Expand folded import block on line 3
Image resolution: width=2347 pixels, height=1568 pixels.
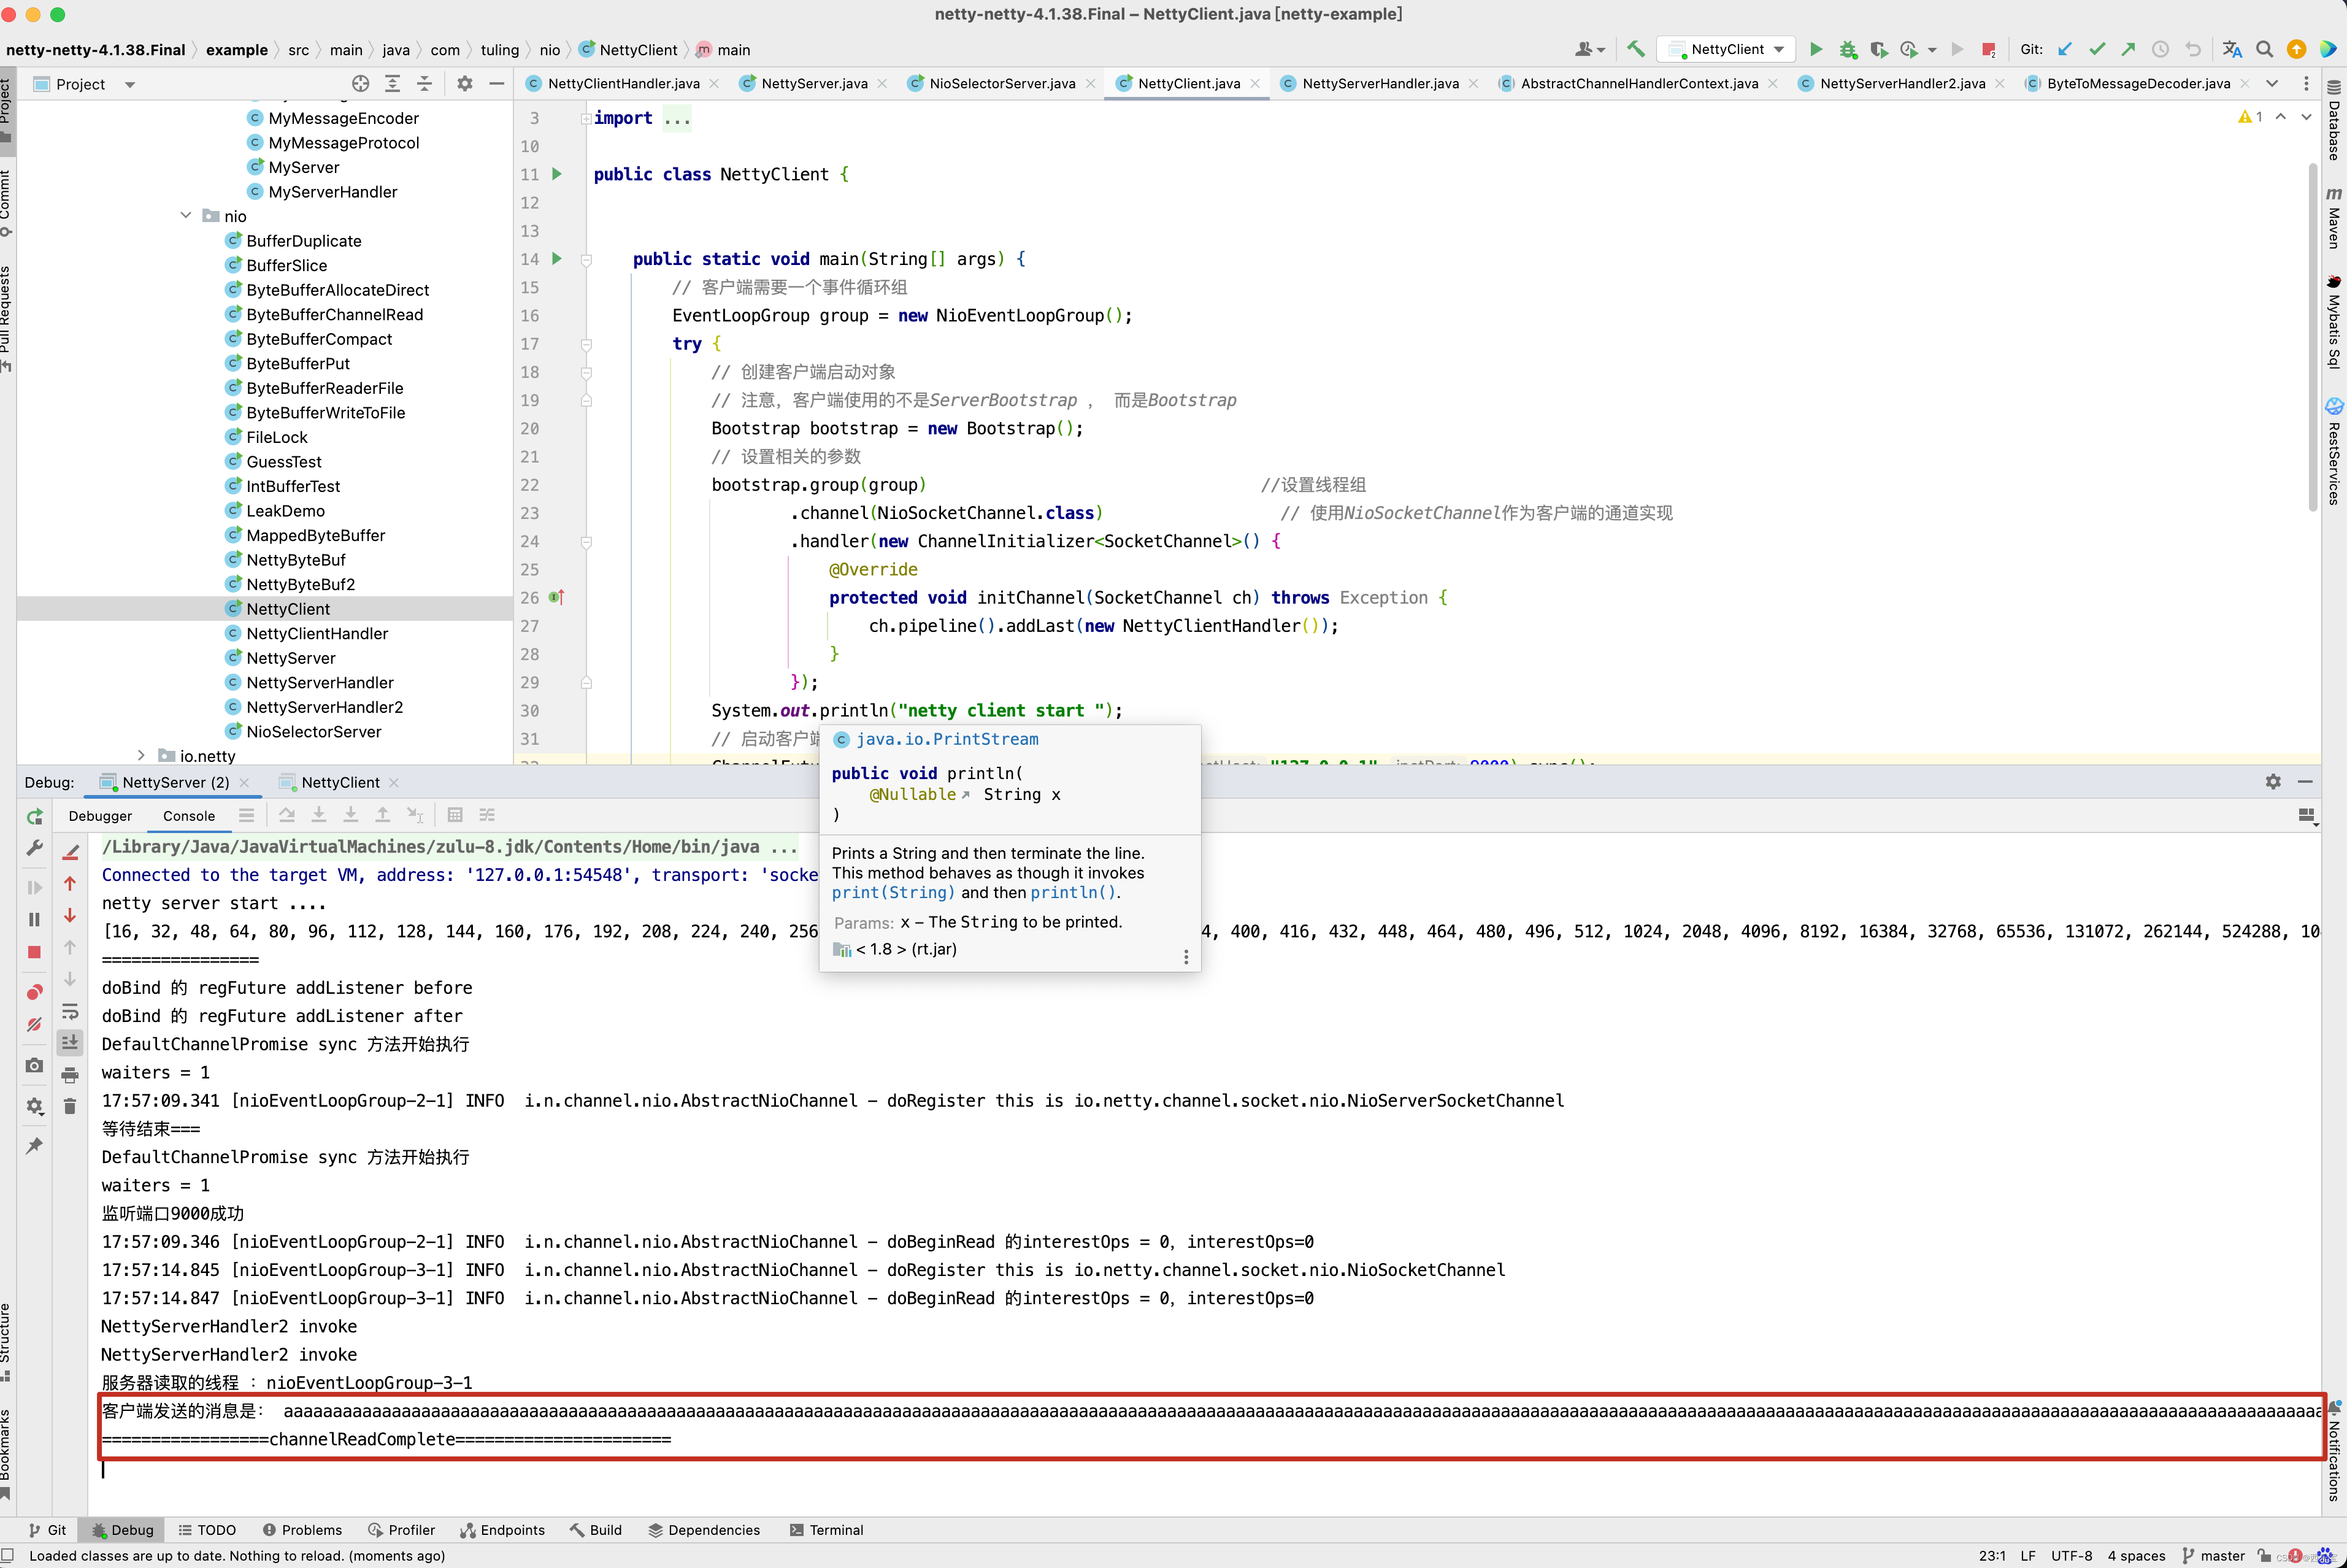click(586, 118)
